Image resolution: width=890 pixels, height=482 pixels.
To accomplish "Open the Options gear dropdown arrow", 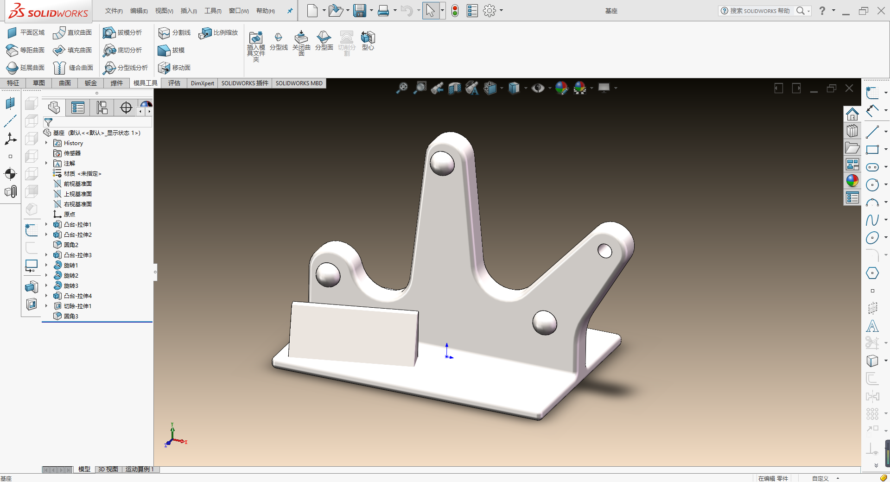I will (501, 10).
